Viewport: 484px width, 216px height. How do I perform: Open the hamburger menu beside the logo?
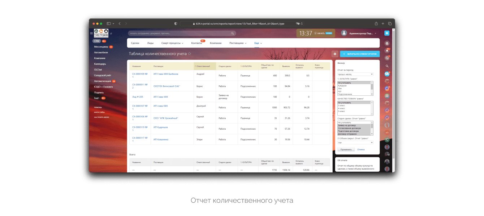tap(91, 33)
